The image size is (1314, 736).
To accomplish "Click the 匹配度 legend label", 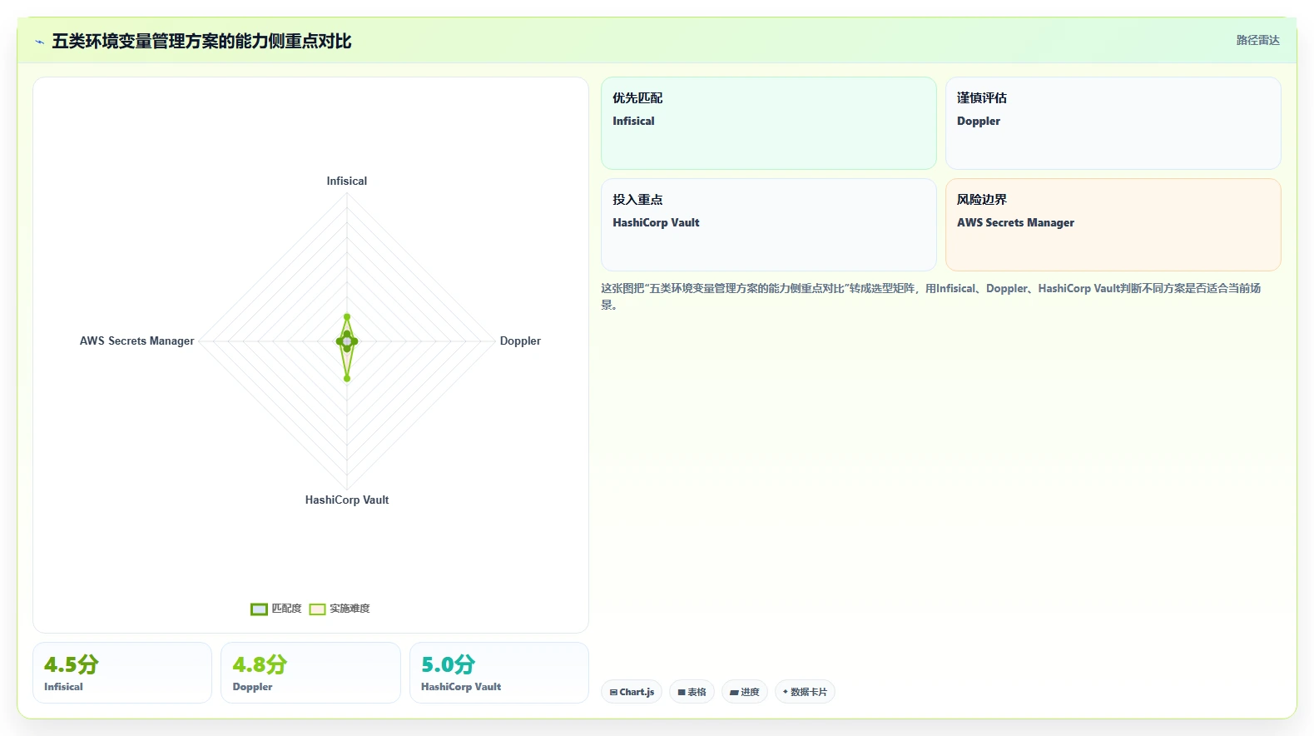I will [x=286, y=609].
